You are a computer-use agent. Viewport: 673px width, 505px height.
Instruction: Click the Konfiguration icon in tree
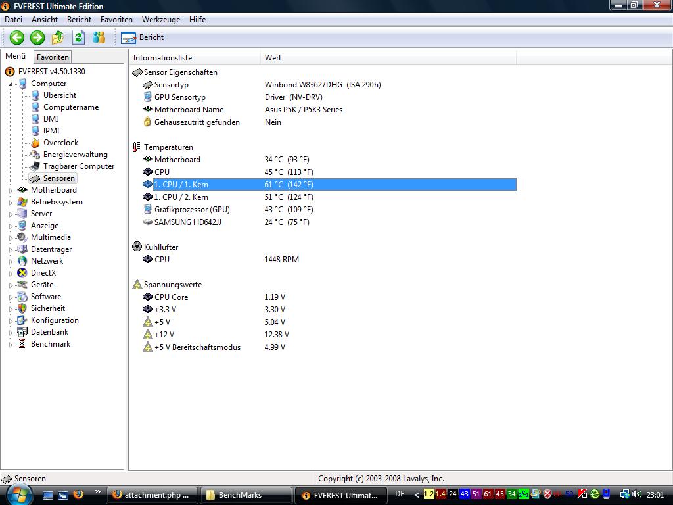(22, 320)
